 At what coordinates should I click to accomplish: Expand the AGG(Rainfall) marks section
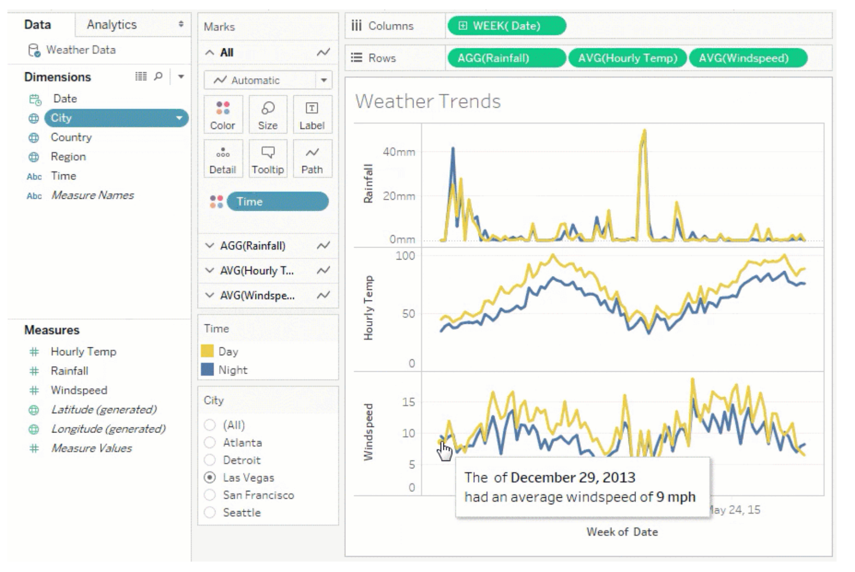click(210, 246)
